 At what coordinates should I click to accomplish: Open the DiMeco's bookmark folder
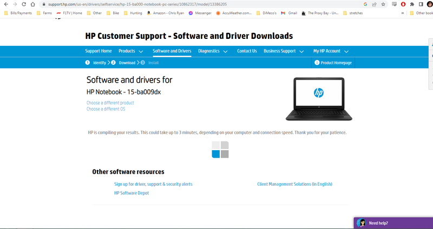(x=266, y=13)
